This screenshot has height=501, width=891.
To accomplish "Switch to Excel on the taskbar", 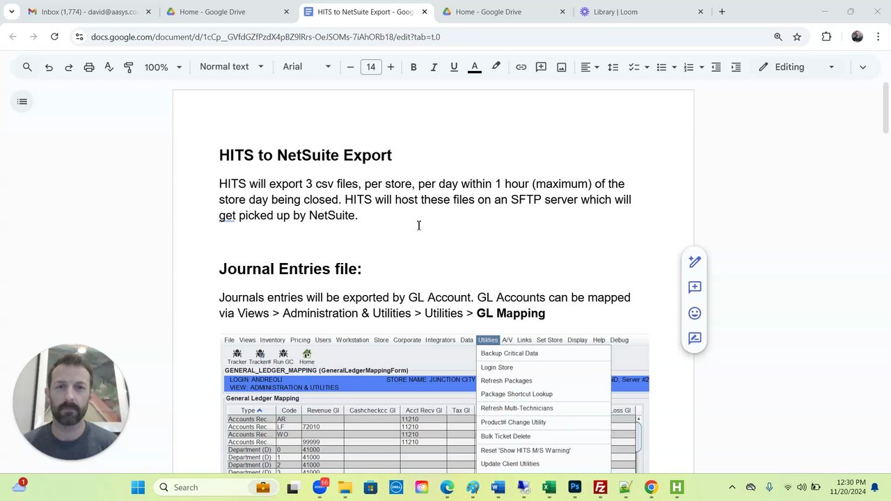I will click(549, 487).
